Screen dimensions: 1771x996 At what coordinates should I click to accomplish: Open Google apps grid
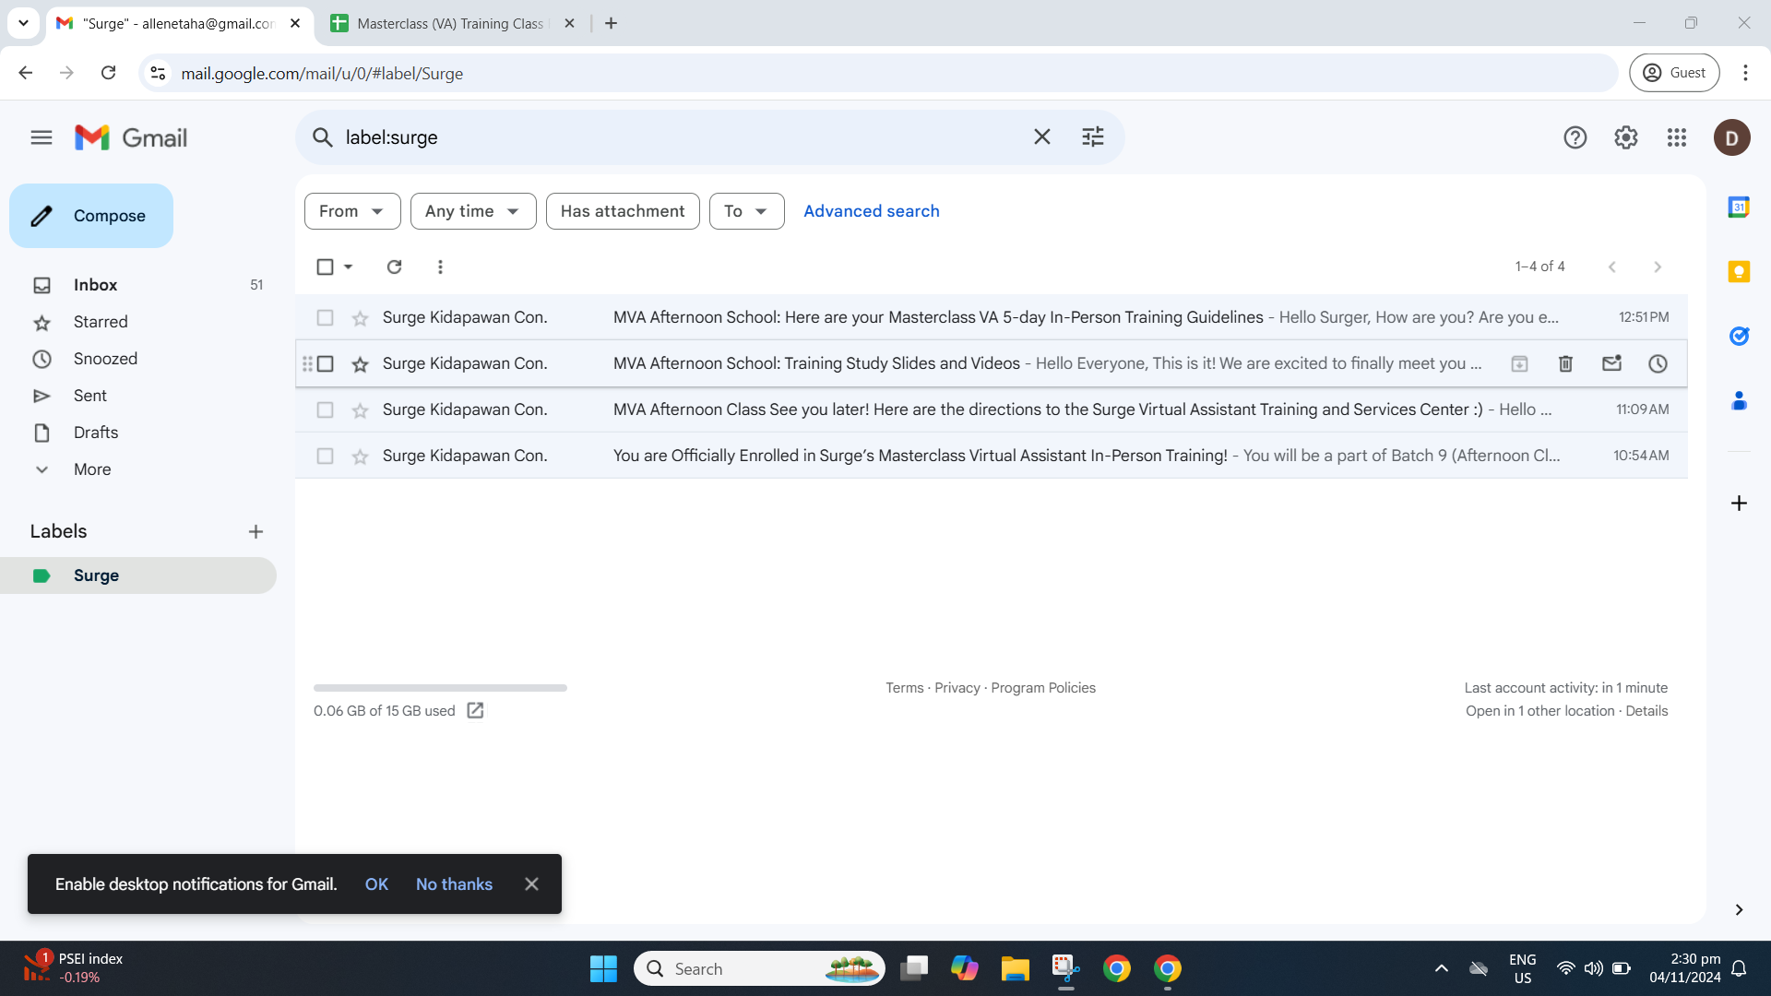tap(1676, 137)
